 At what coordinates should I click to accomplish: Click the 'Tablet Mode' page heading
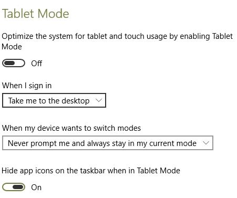[x=36, y=14]
